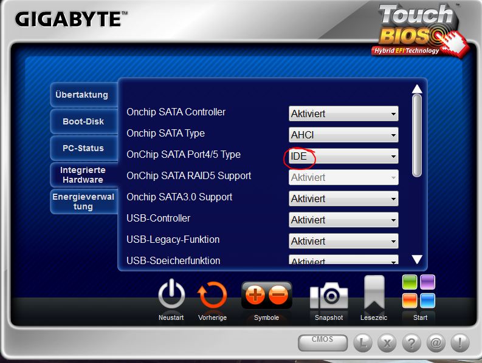Click the round L button
The width and height of the screenshot is (482, 363).
(363, 342)
